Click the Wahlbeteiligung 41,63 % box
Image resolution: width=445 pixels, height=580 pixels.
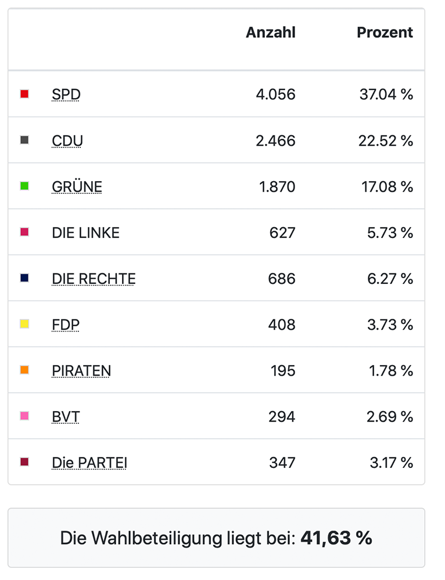click(x=216, y=538)
